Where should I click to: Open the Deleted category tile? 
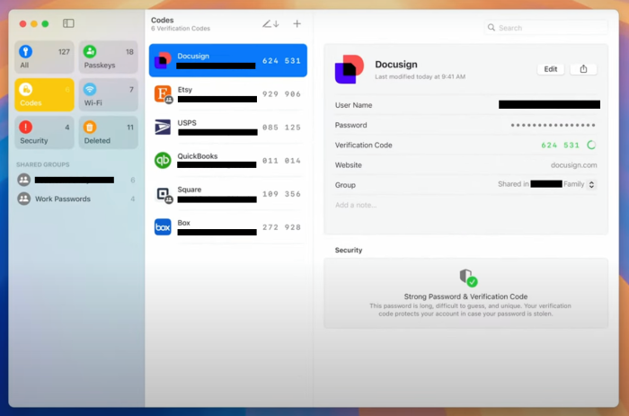pos(109,132)
